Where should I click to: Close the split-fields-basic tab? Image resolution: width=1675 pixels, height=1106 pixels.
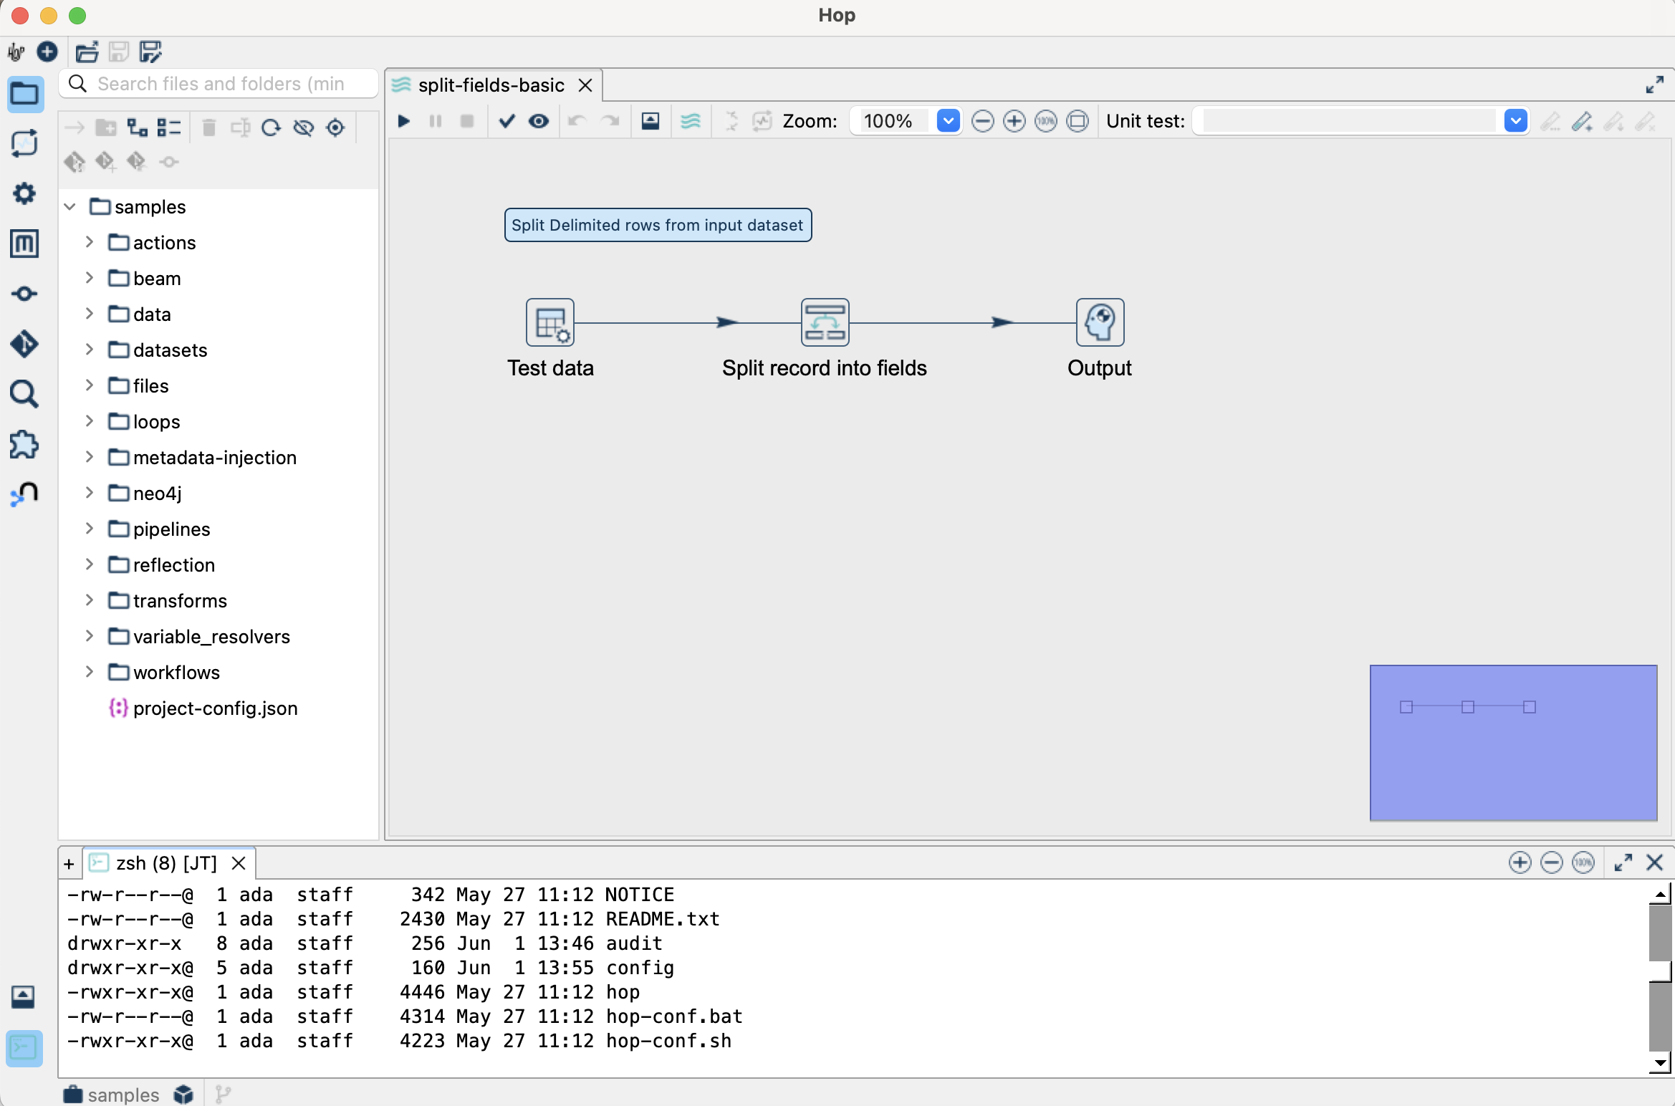585,85
